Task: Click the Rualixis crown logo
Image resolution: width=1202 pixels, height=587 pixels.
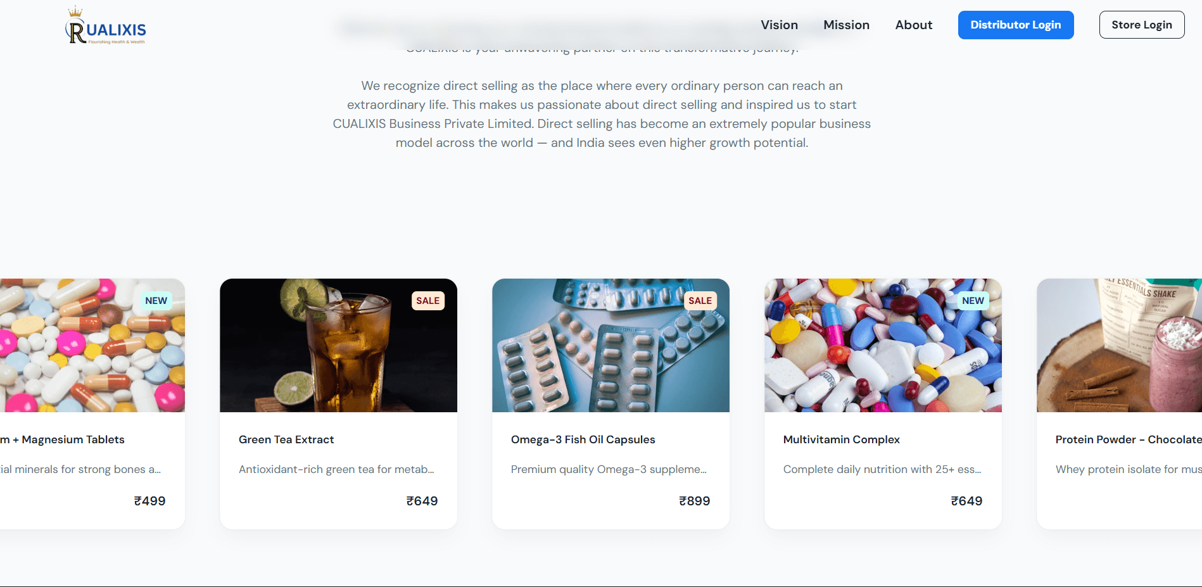Action: (106, 25)
